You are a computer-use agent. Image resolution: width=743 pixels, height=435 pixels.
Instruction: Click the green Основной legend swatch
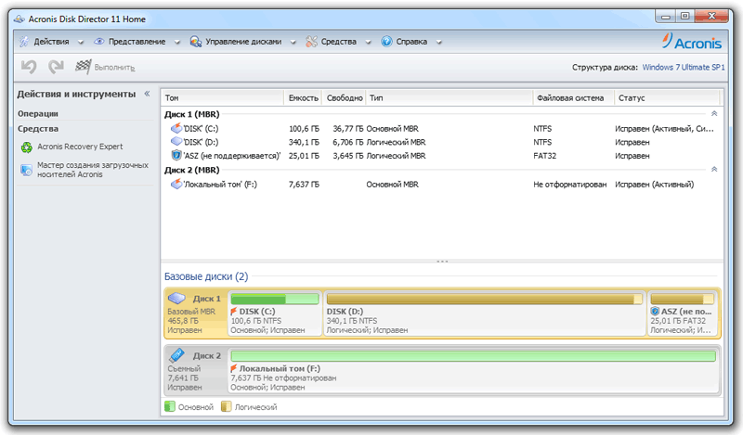[x=169, y=406]
